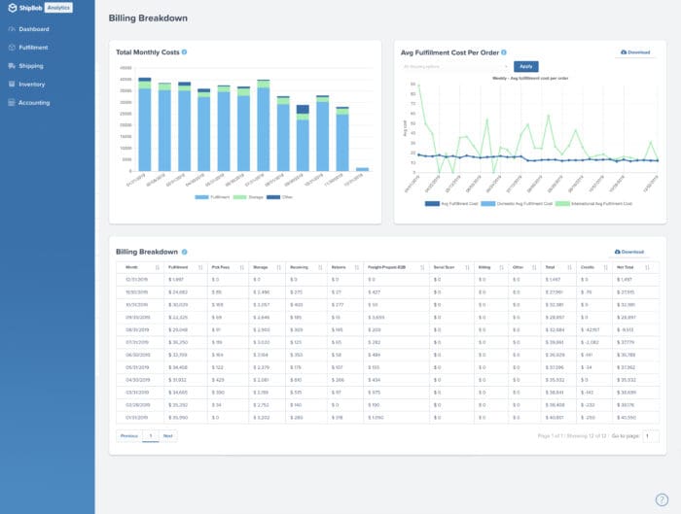Click the Inventory sidebar icon

(x=11, y=84)
